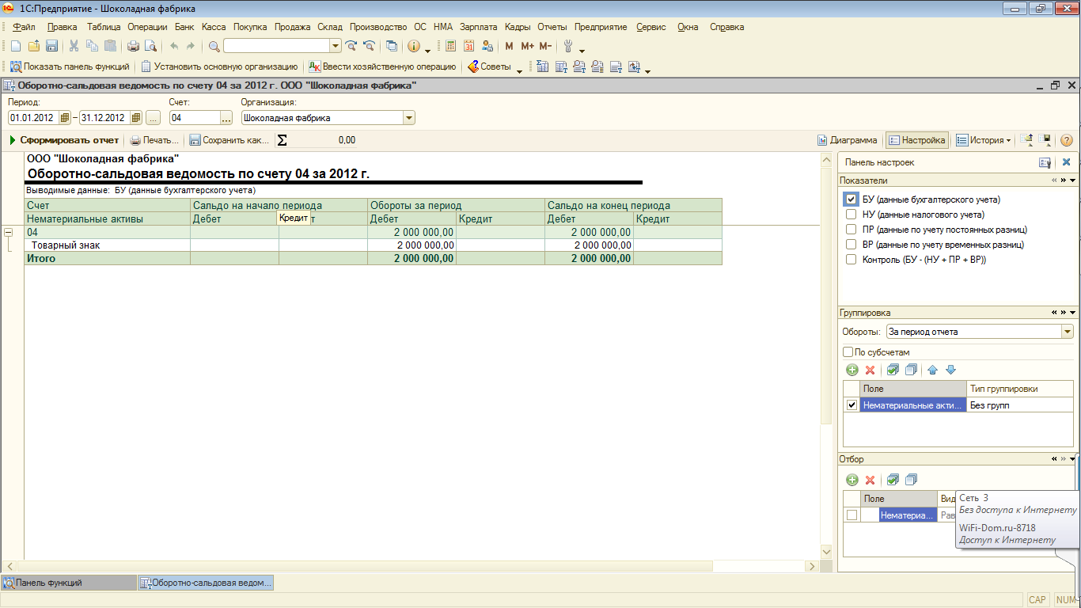Collapse the 04 account tree row
Screen dimensions: 1081x608
[9, 233]
